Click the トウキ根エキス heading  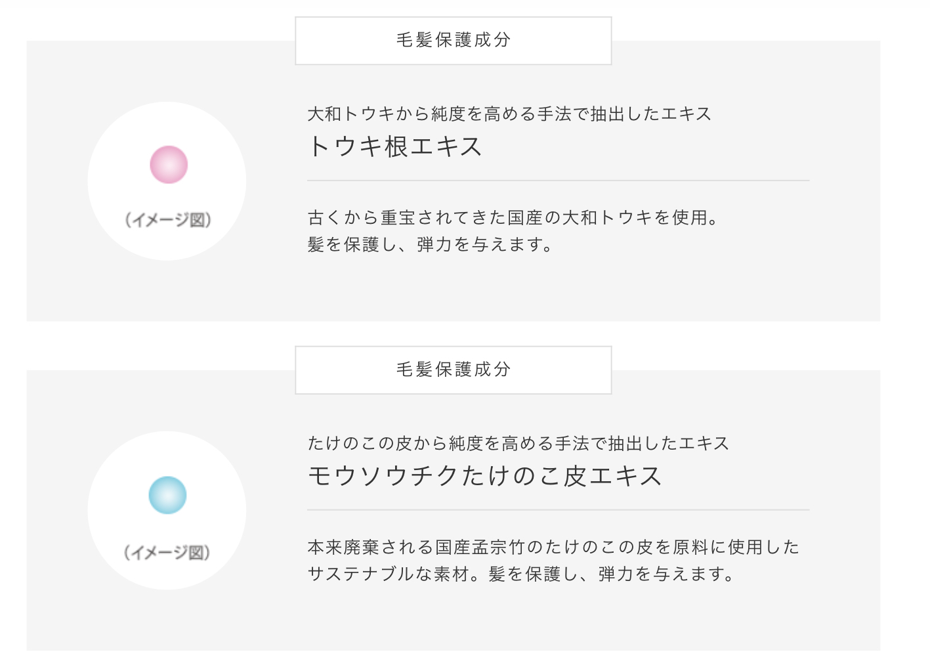click(395, 146)
